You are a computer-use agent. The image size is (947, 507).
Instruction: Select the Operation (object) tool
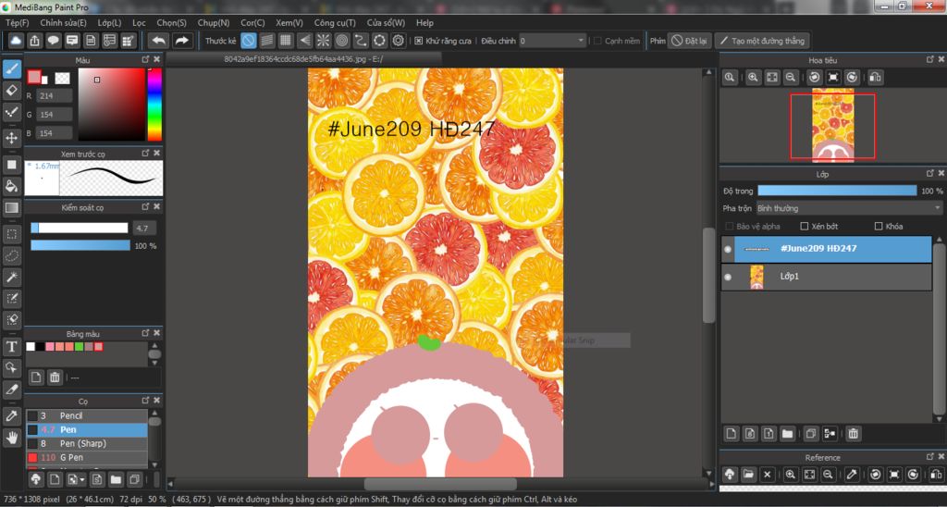coord(11,367)
